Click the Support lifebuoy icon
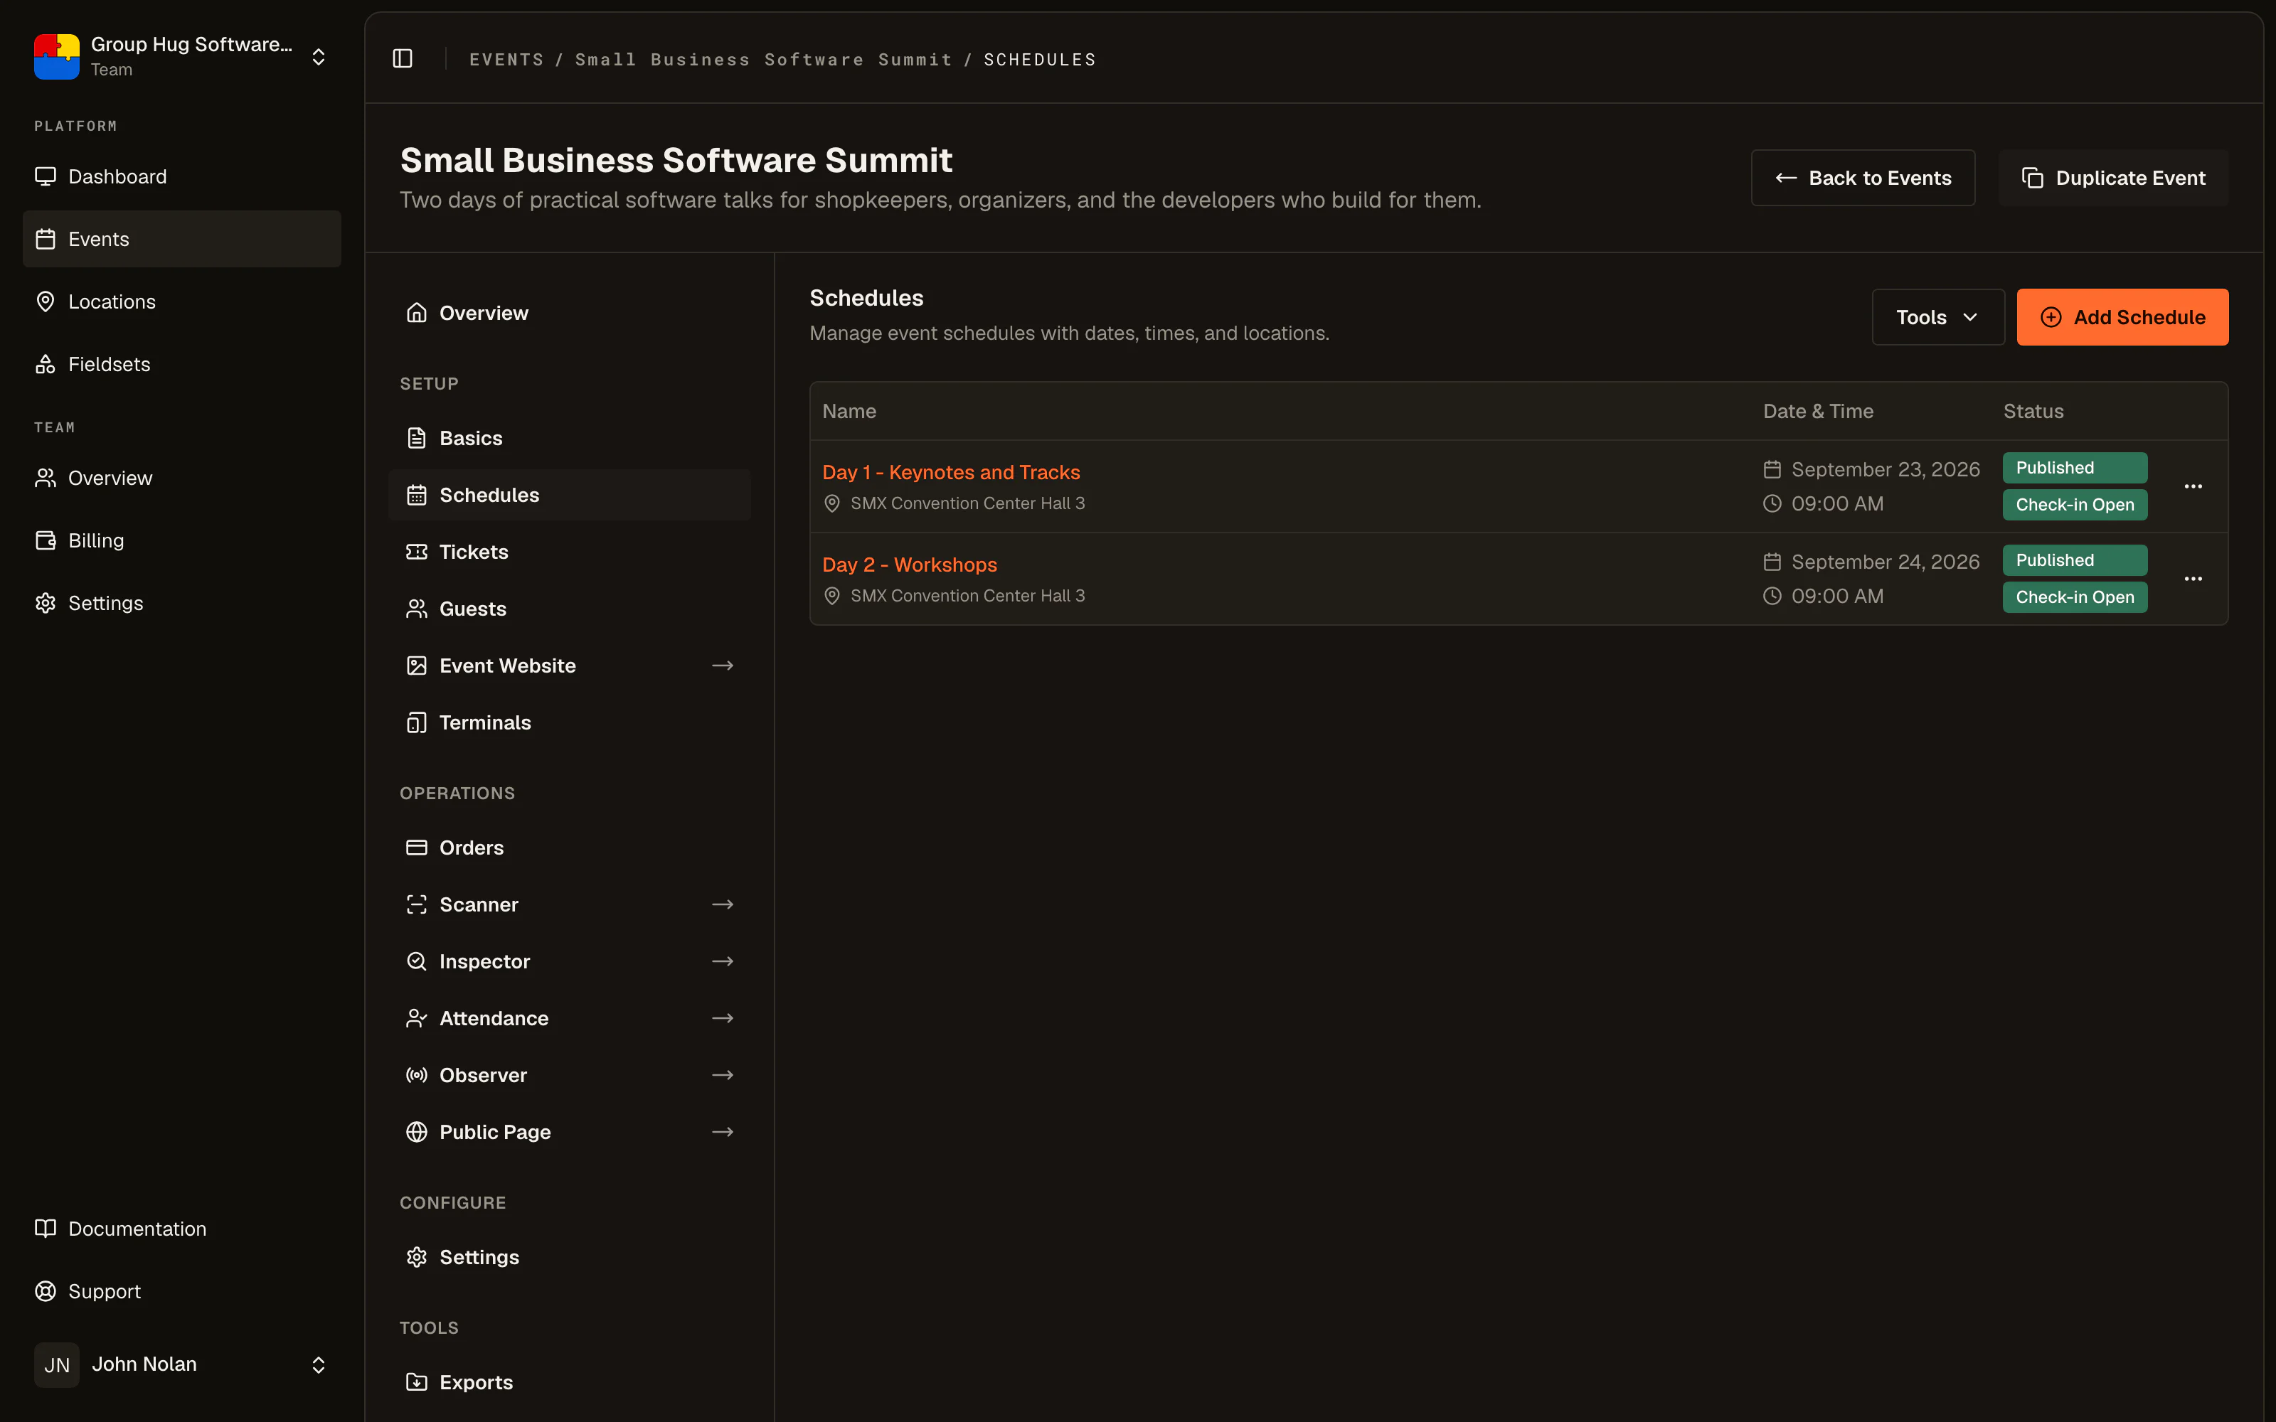Screen dimensions: 2276x1422 click(45, 1291)
